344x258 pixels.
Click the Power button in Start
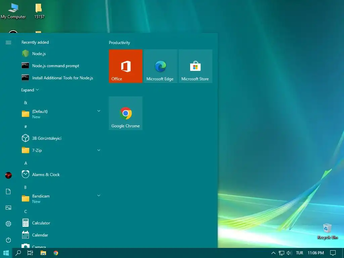click(x=8, y=240)
